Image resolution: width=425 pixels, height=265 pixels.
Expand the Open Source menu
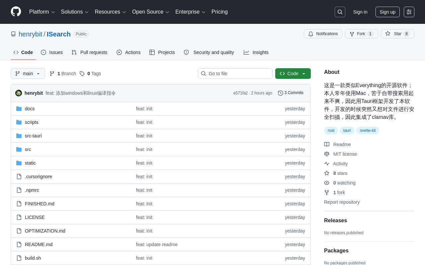tap(150, 12)
